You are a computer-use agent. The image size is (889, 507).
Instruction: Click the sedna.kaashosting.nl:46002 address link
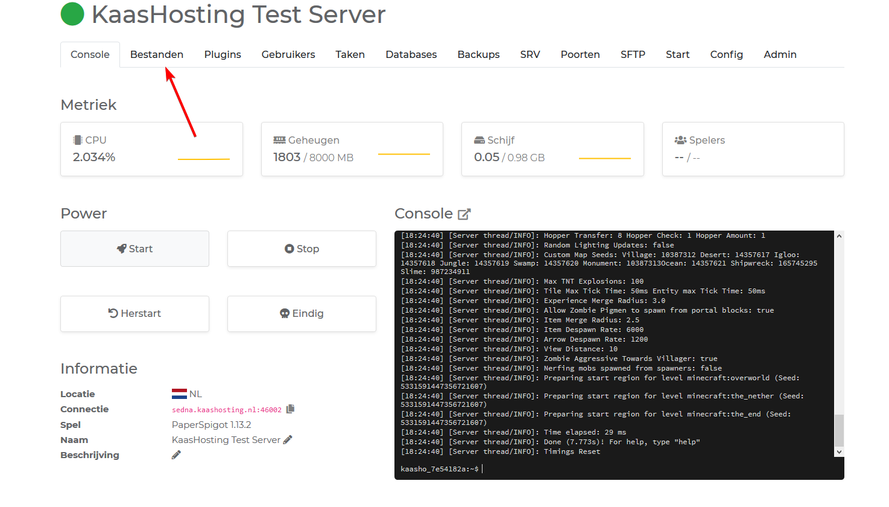pos(226,410)
